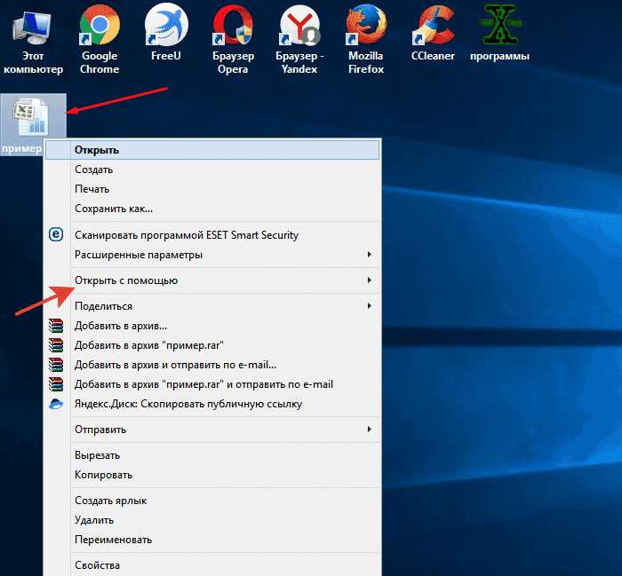Click 'Сканировать программой ESET Smart Security'
622x576 pixels.
click(x=187, y=235)
